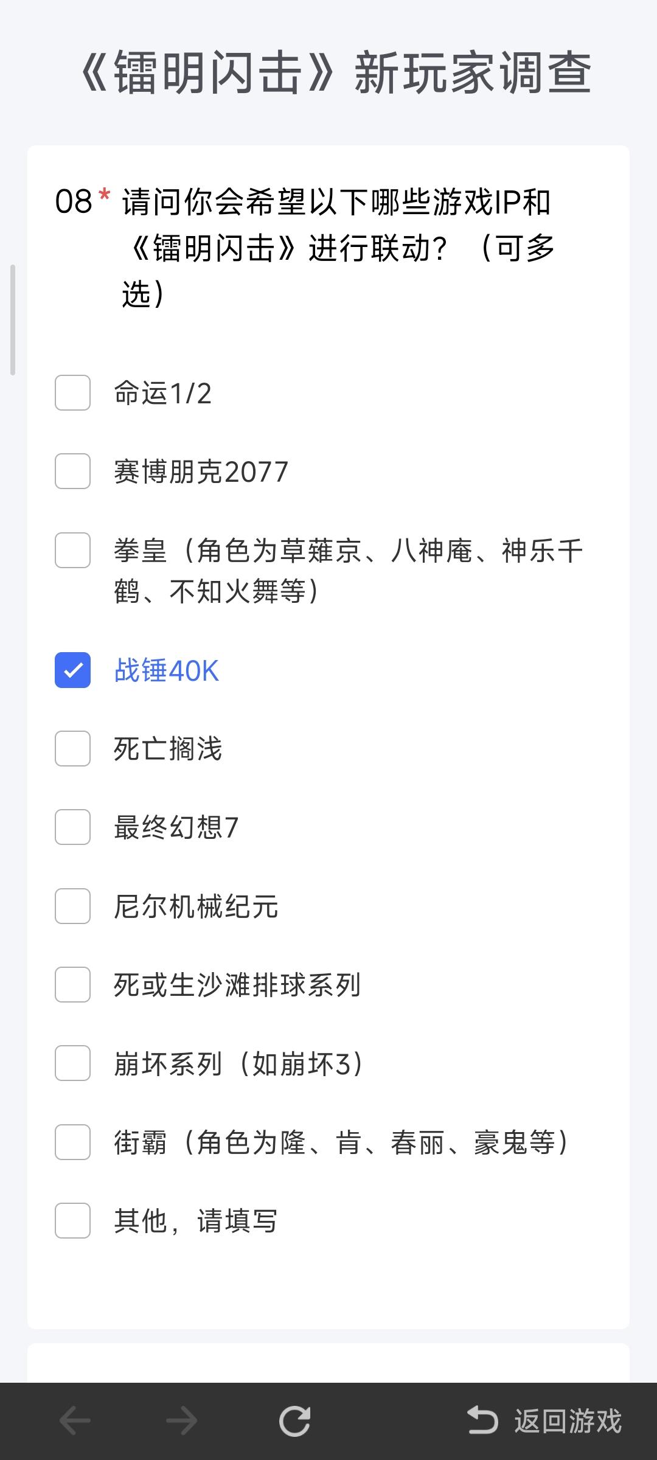Tick the 街霸 checkbox
This screenshot has width=657, height=1460.
73,1142
